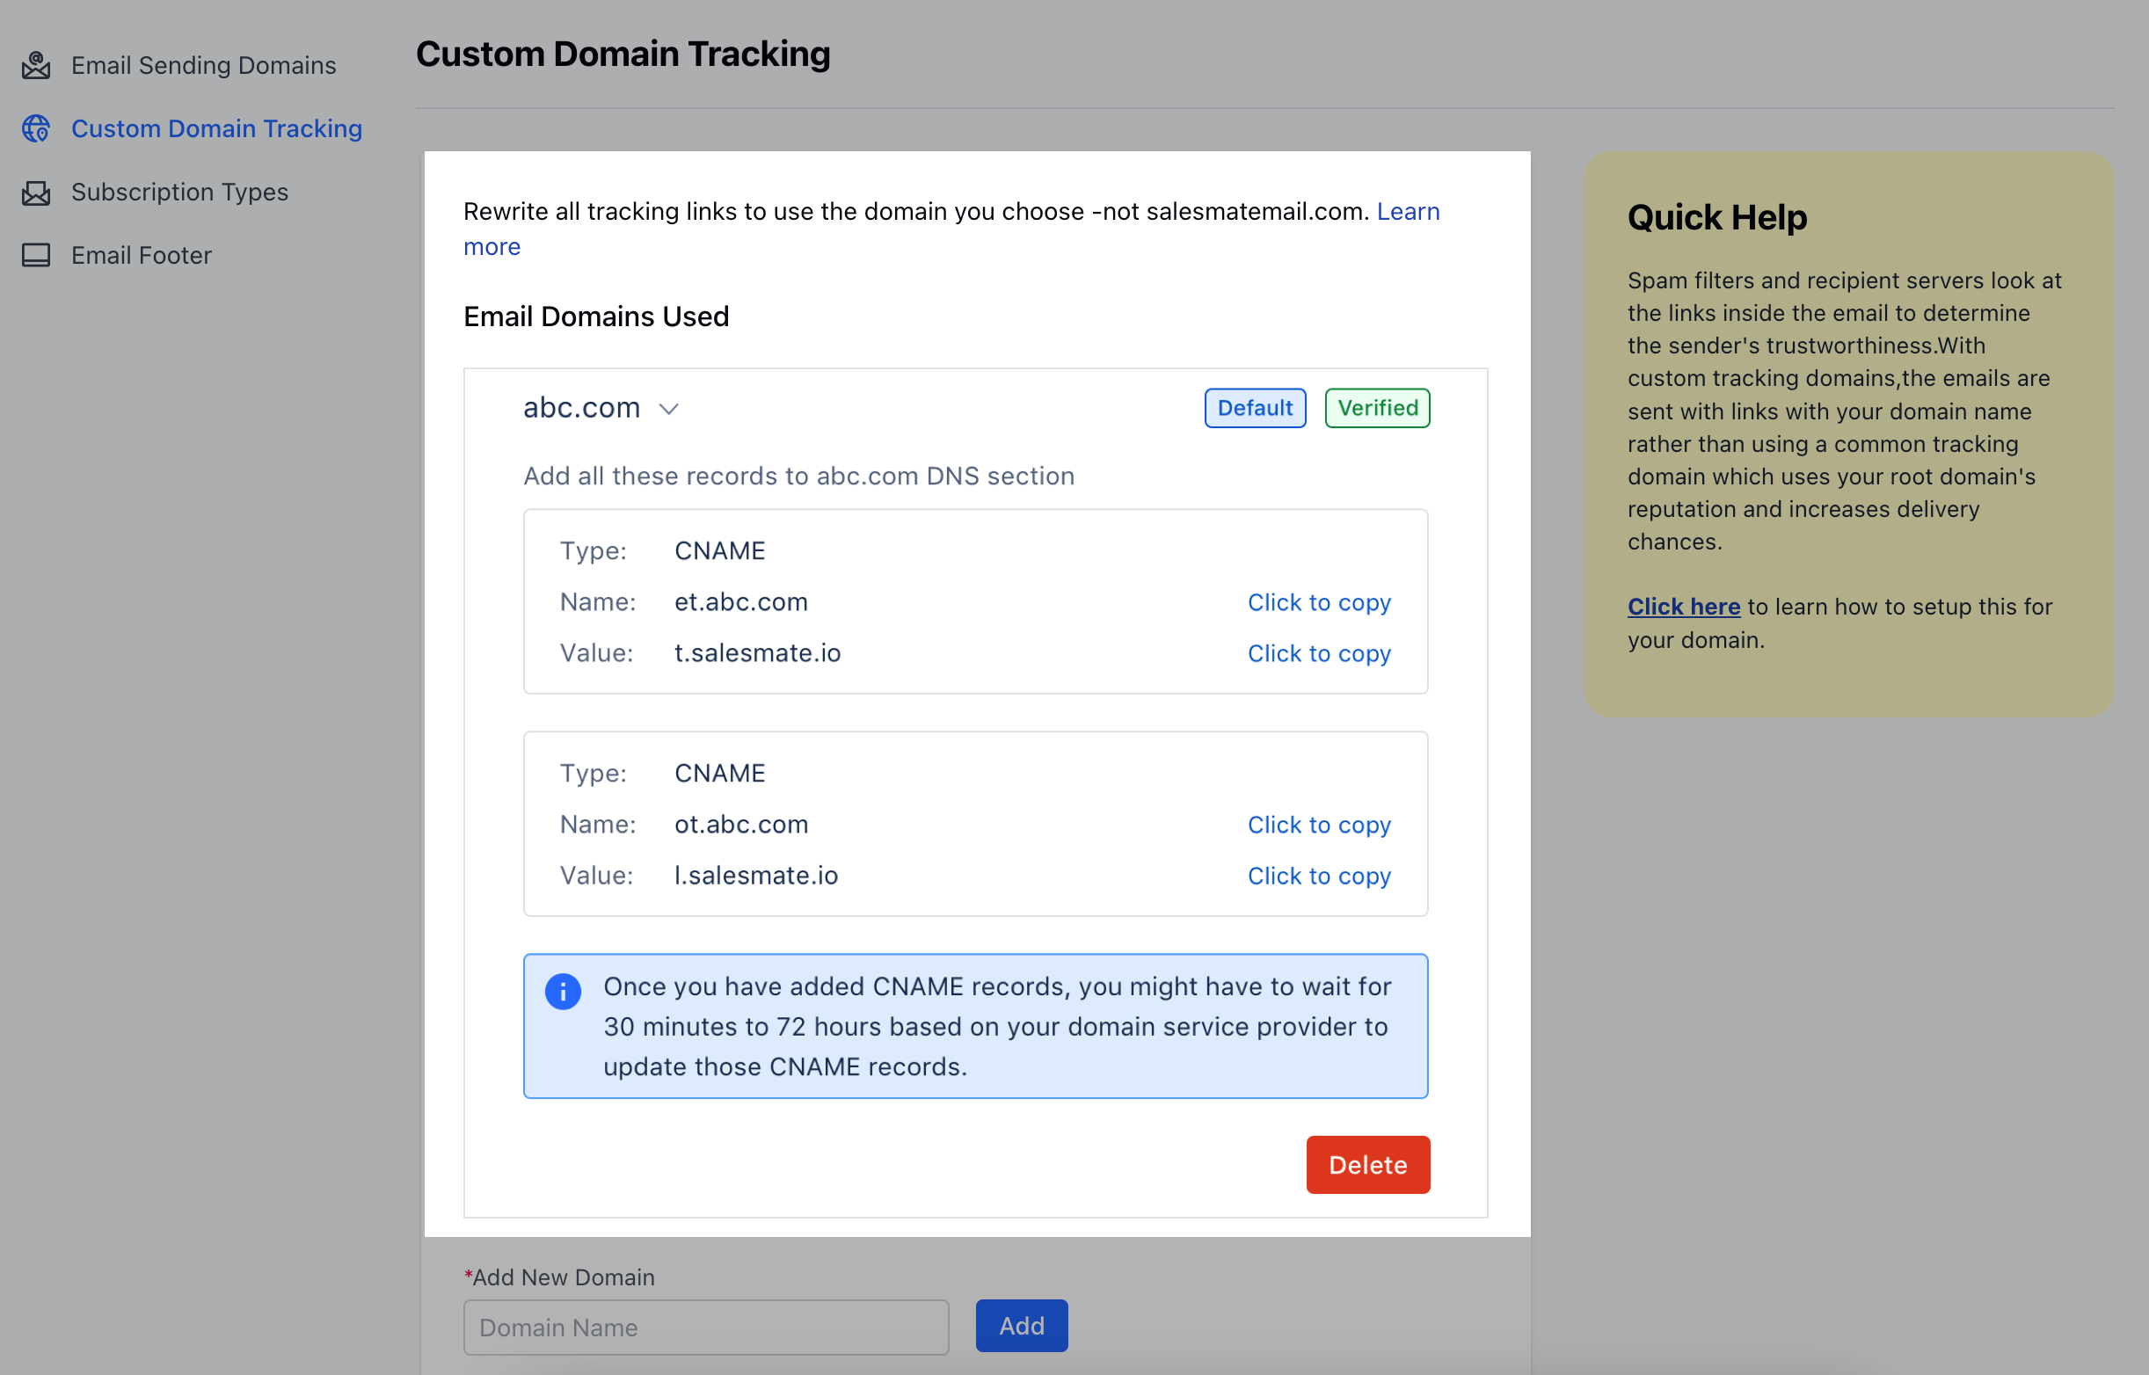Go to Email Footer settings
Image resolution: width=2149 pixels, height=1375 pixels.
pyautogui.click(x=141, y=255)
